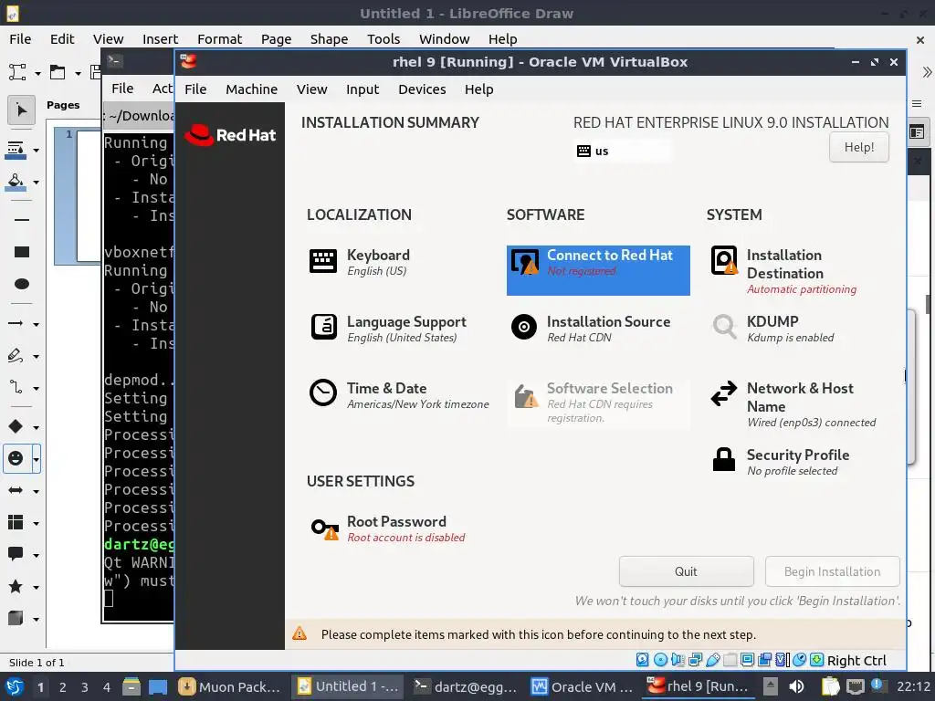
Task: Select the Insert Line tool in Draw
Action: tap(22, 219)
